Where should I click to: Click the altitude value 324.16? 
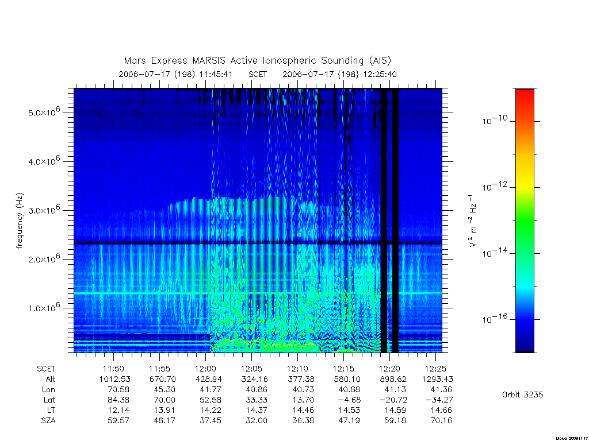pos(255,379)
